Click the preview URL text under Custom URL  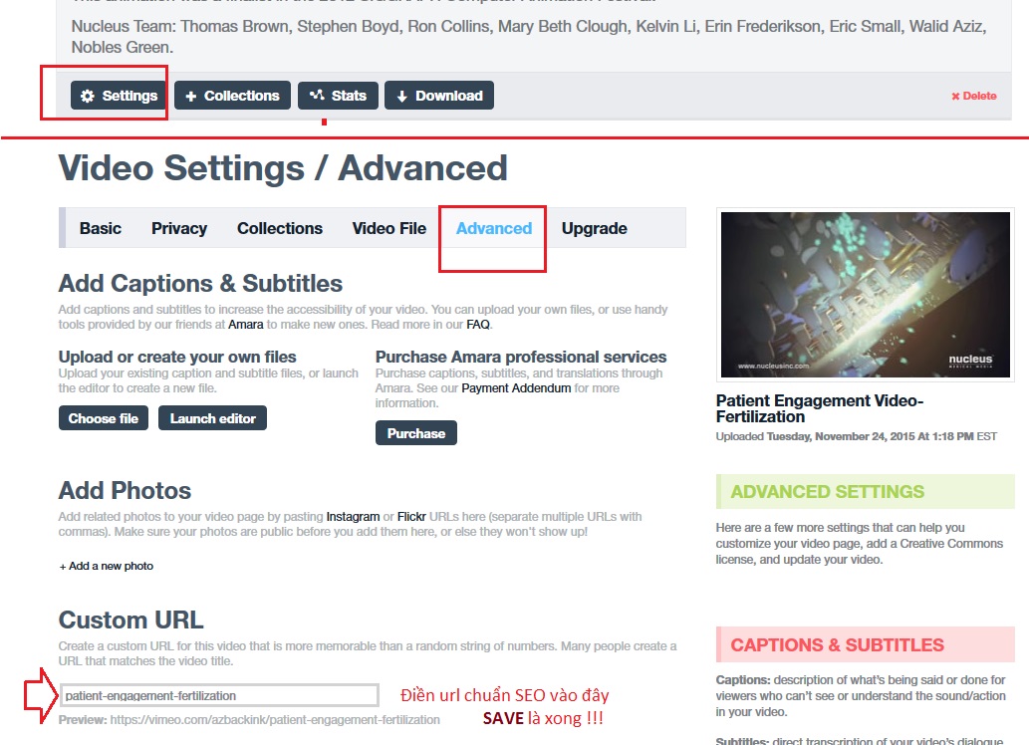[x=275, y=720]
